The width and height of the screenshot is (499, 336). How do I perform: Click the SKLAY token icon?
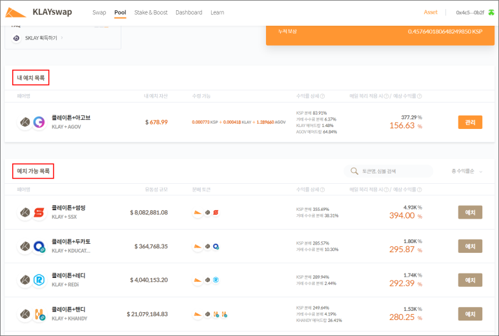pos(16,38)
